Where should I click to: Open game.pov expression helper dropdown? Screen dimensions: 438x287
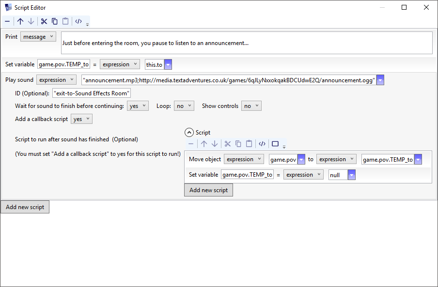tap(301, 160)
